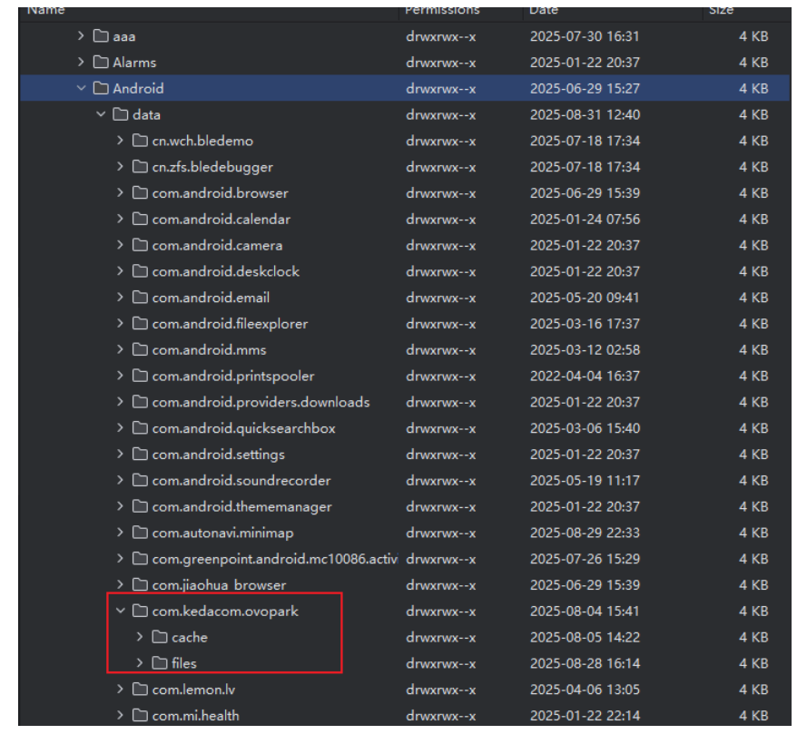
Task: Click date 2025-08-28 16:14 of files
Action: tap(585, 663)
